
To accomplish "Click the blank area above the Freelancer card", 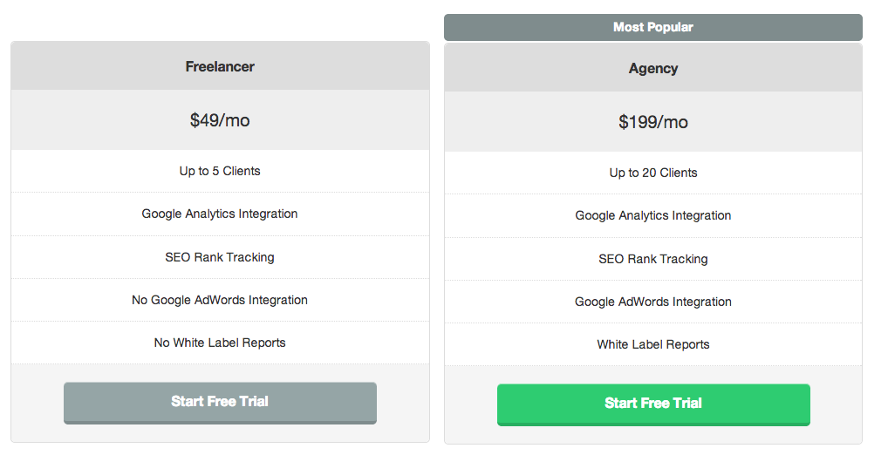I will pos(220,21).
